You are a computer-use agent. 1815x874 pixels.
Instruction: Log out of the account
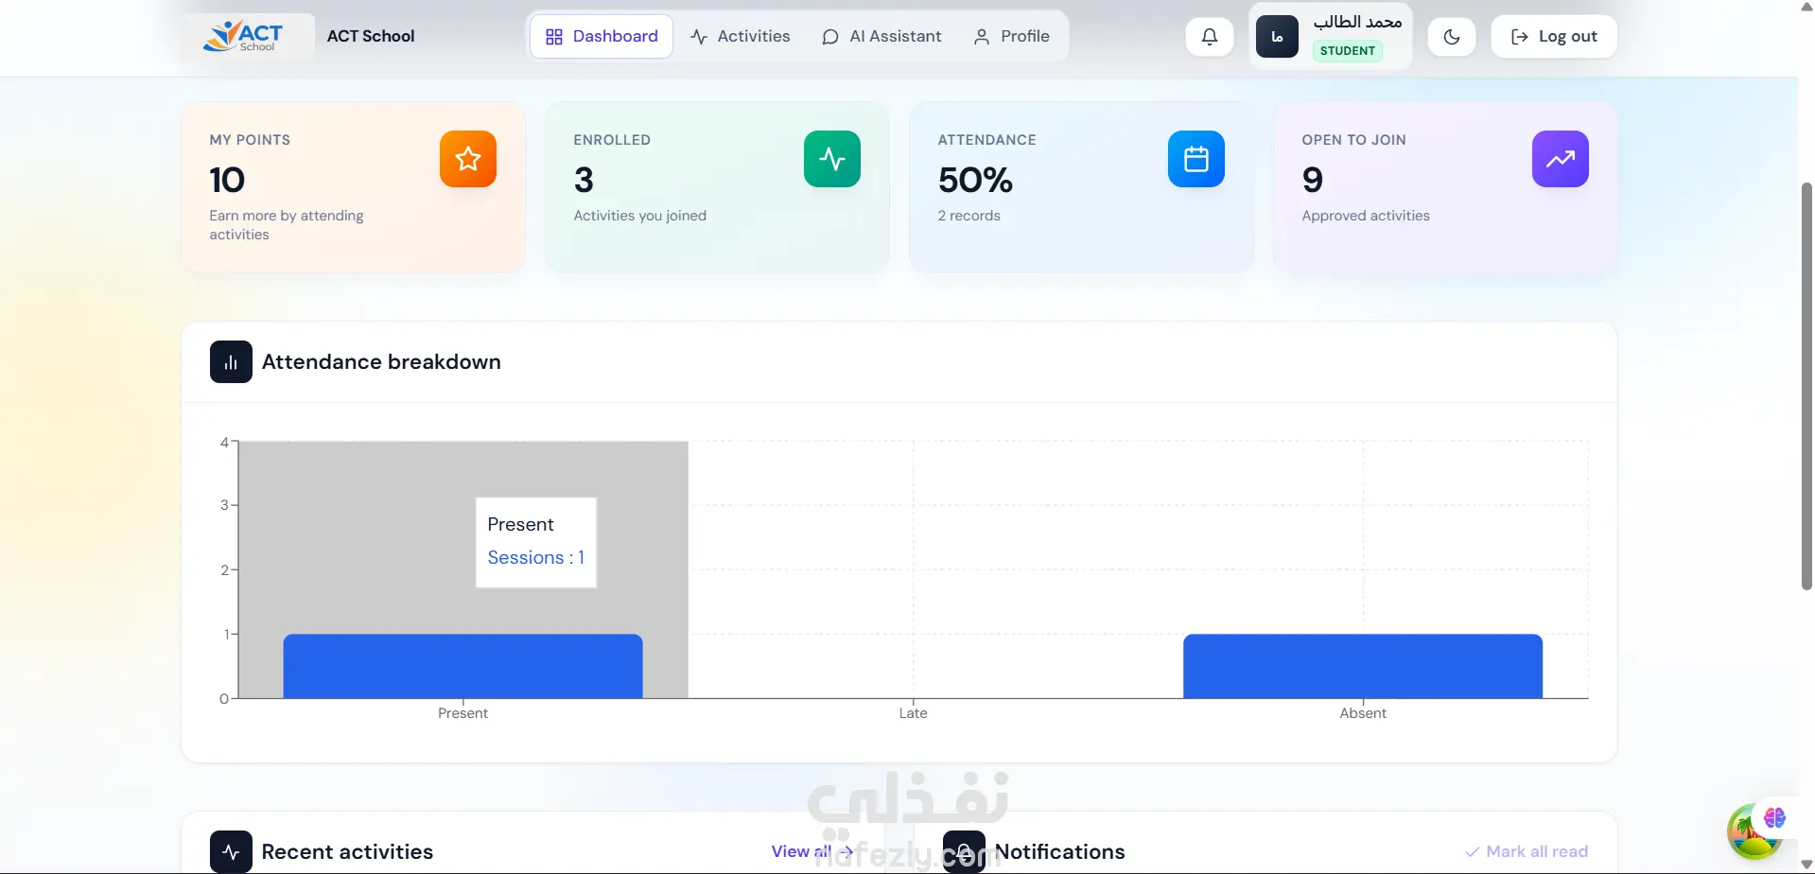point(1554,37)
